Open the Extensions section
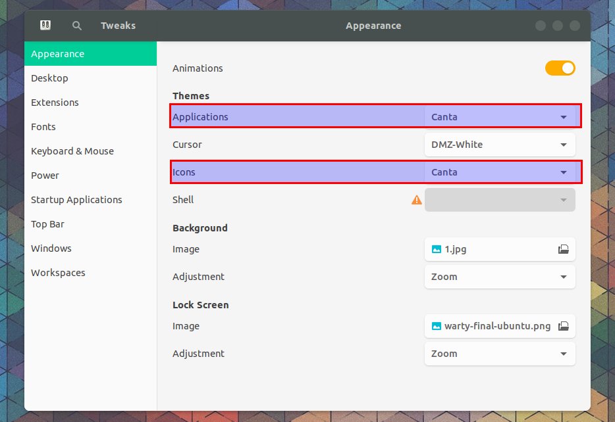Image resolution: width=615 pixels, height=422 pixels. click(x=55, y=102)
